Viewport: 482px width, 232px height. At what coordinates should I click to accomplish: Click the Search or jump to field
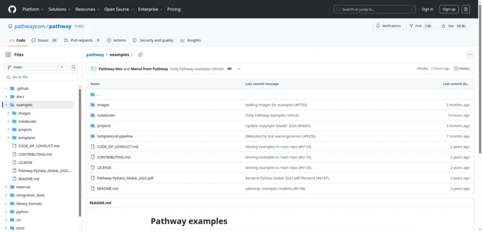click(x=375, y=9)
